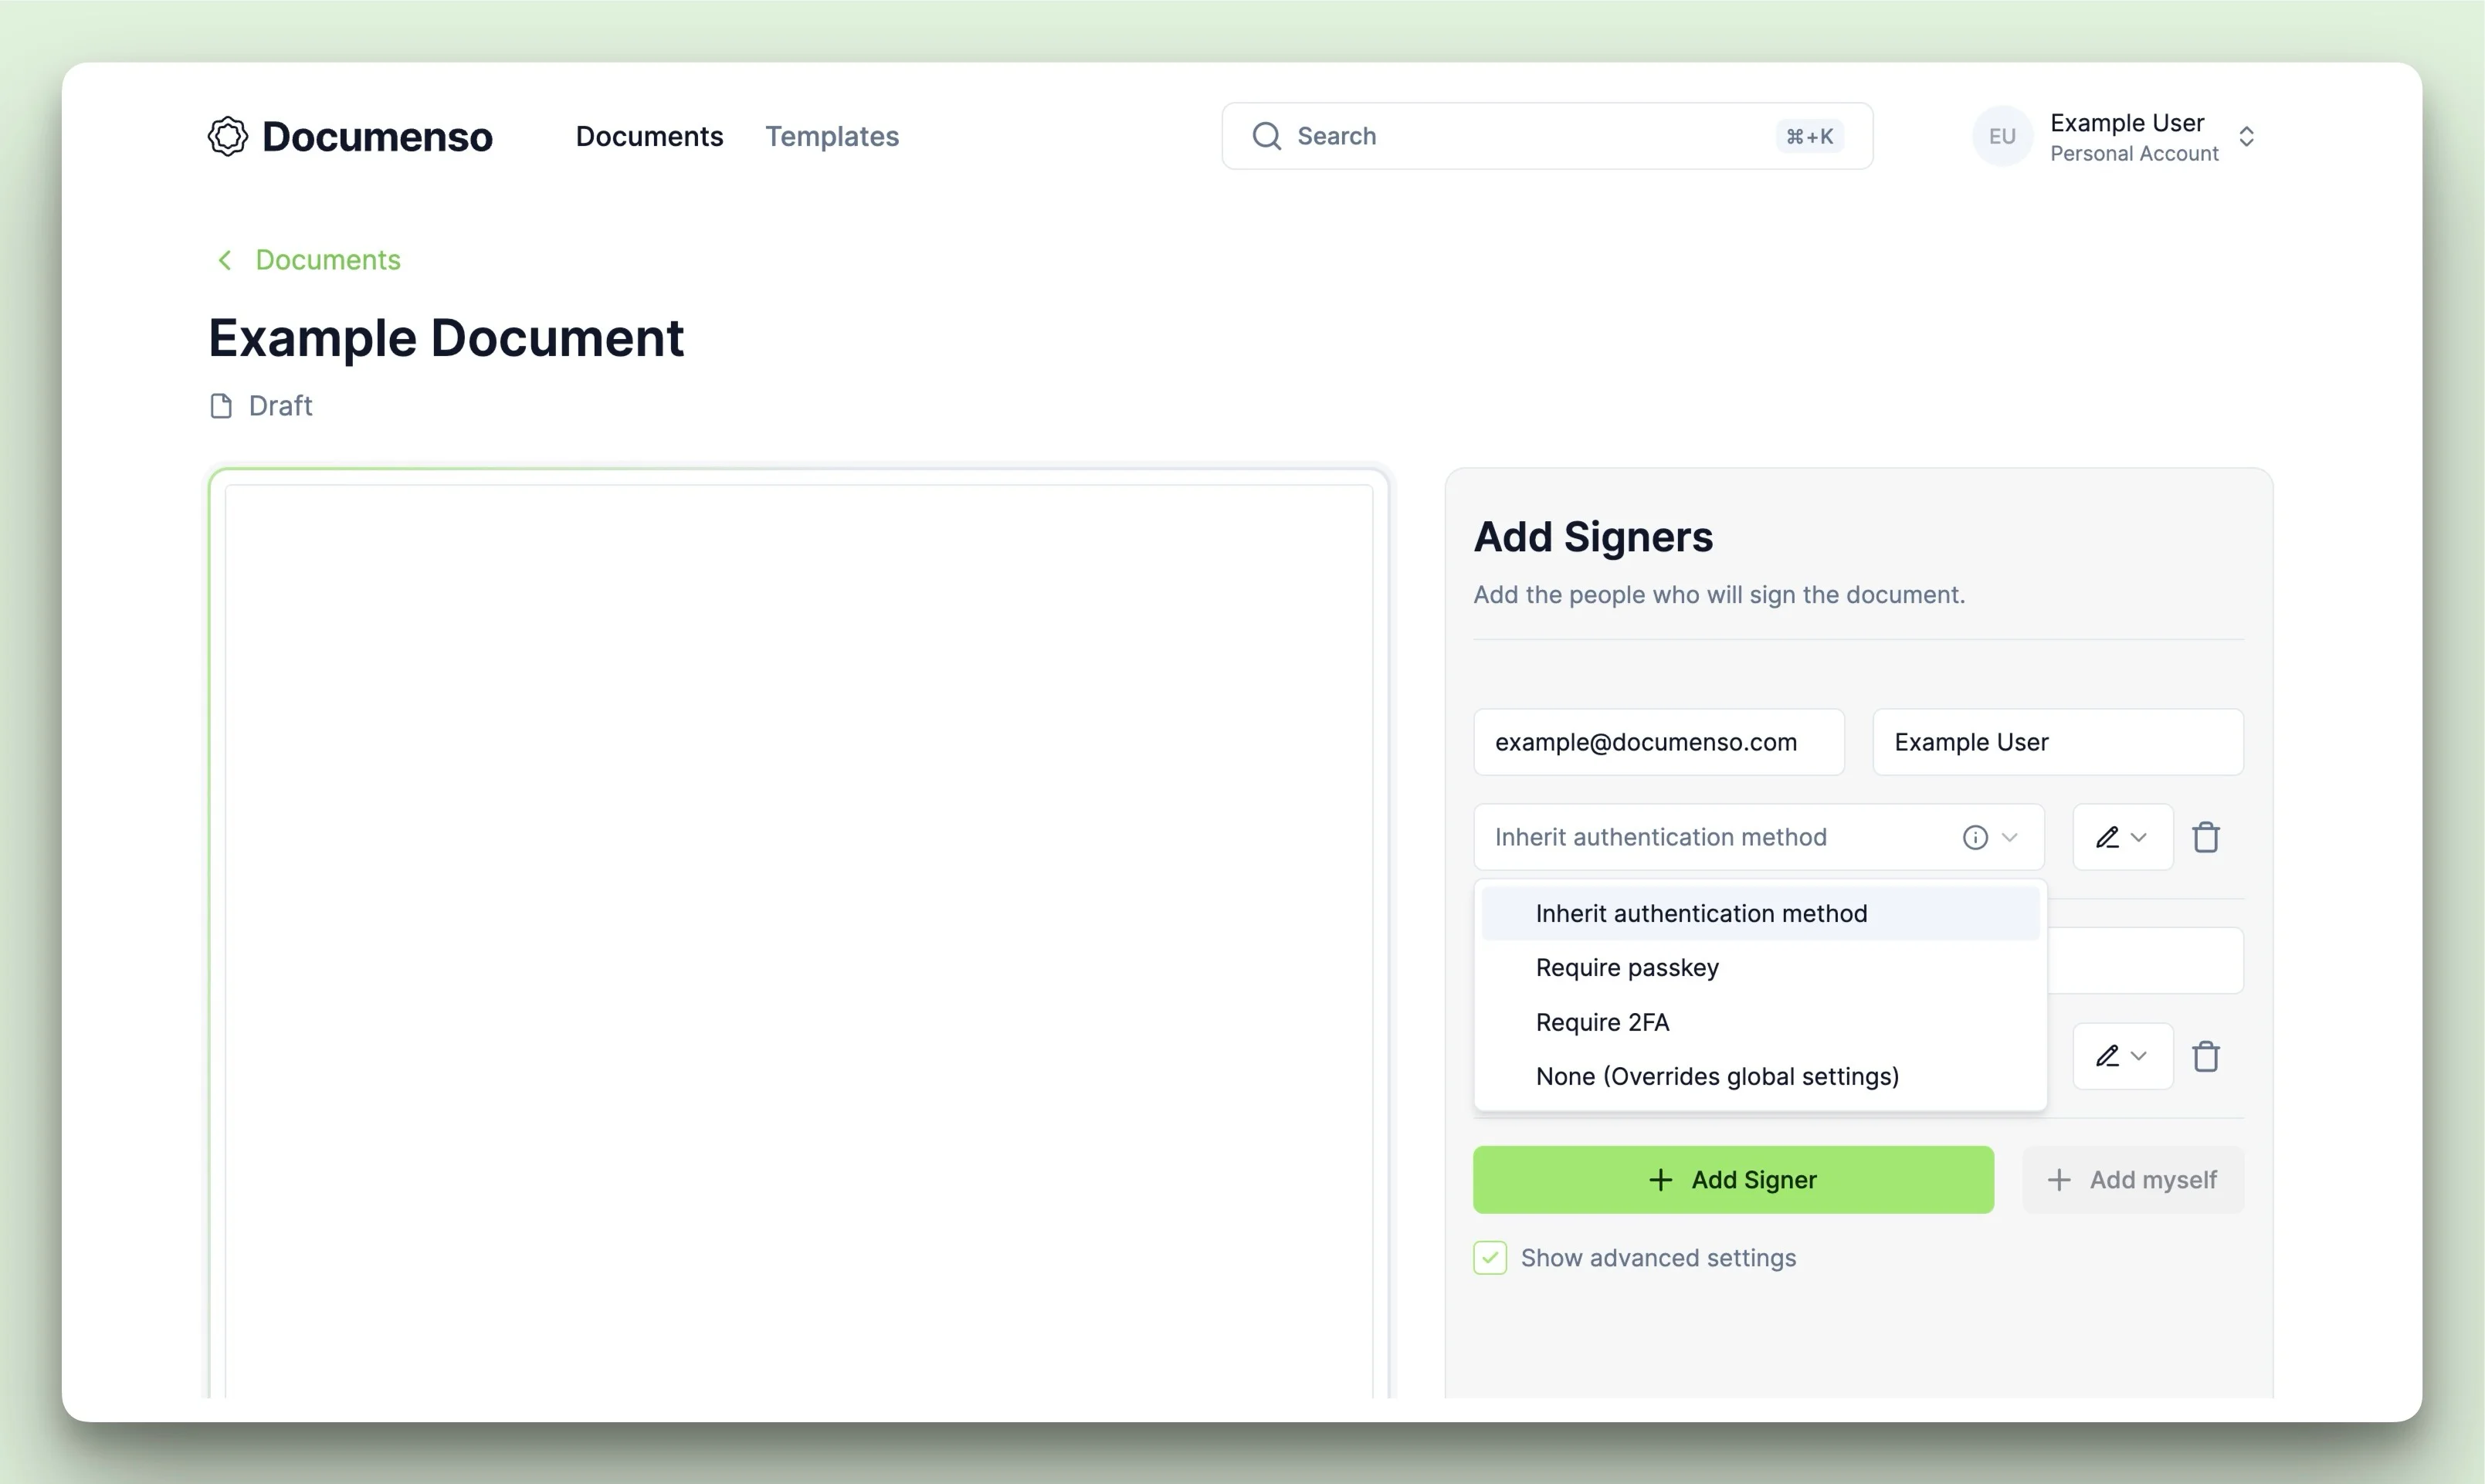Expand the Example User account switcher
Image resolution: width=2485 pixels, height=1484 pixels.
coord(2252,136)
